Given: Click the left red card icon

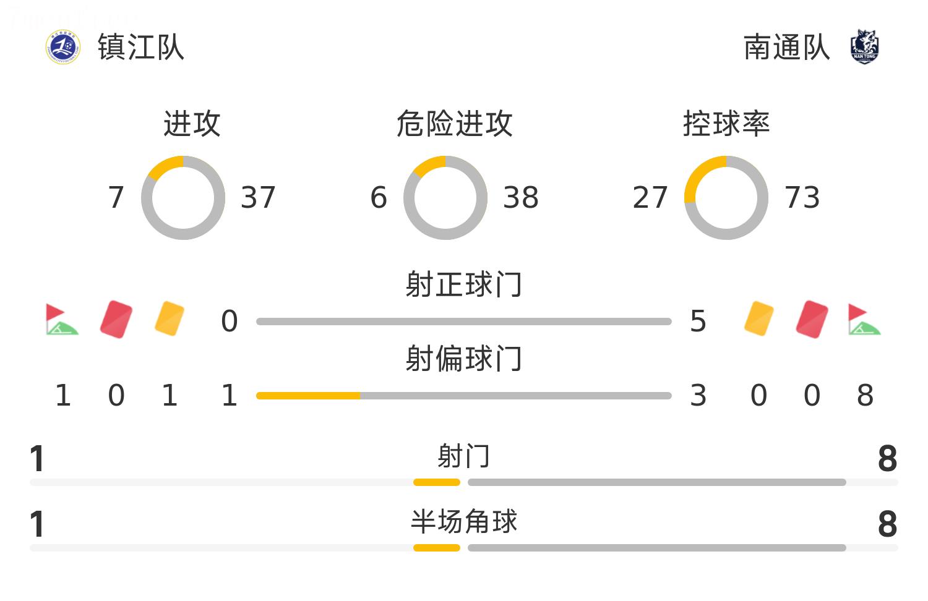Looking at the screenshot, I should pos(116,319).
